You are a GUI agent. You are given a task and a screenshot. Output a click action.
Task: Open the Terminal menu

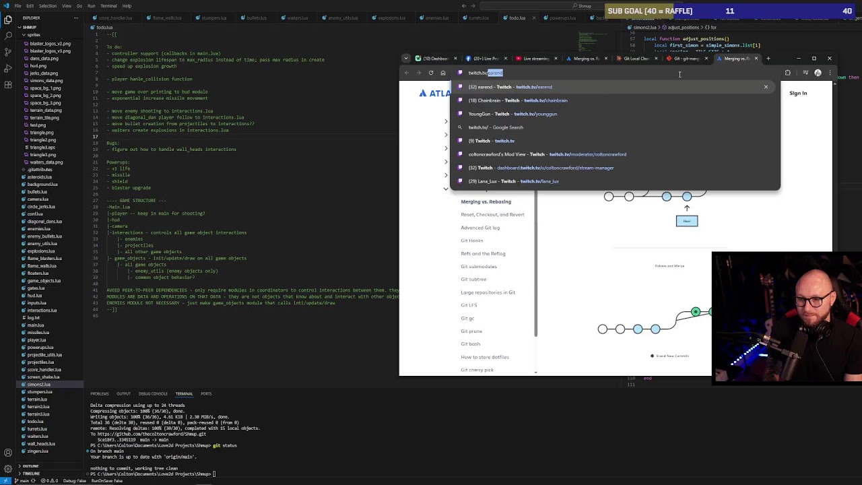pyautogui.click(x=108, y=5)
